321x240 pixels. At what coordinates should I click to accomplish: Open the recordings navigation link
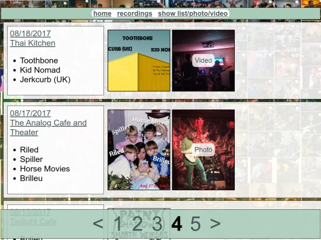coord(134,14)
